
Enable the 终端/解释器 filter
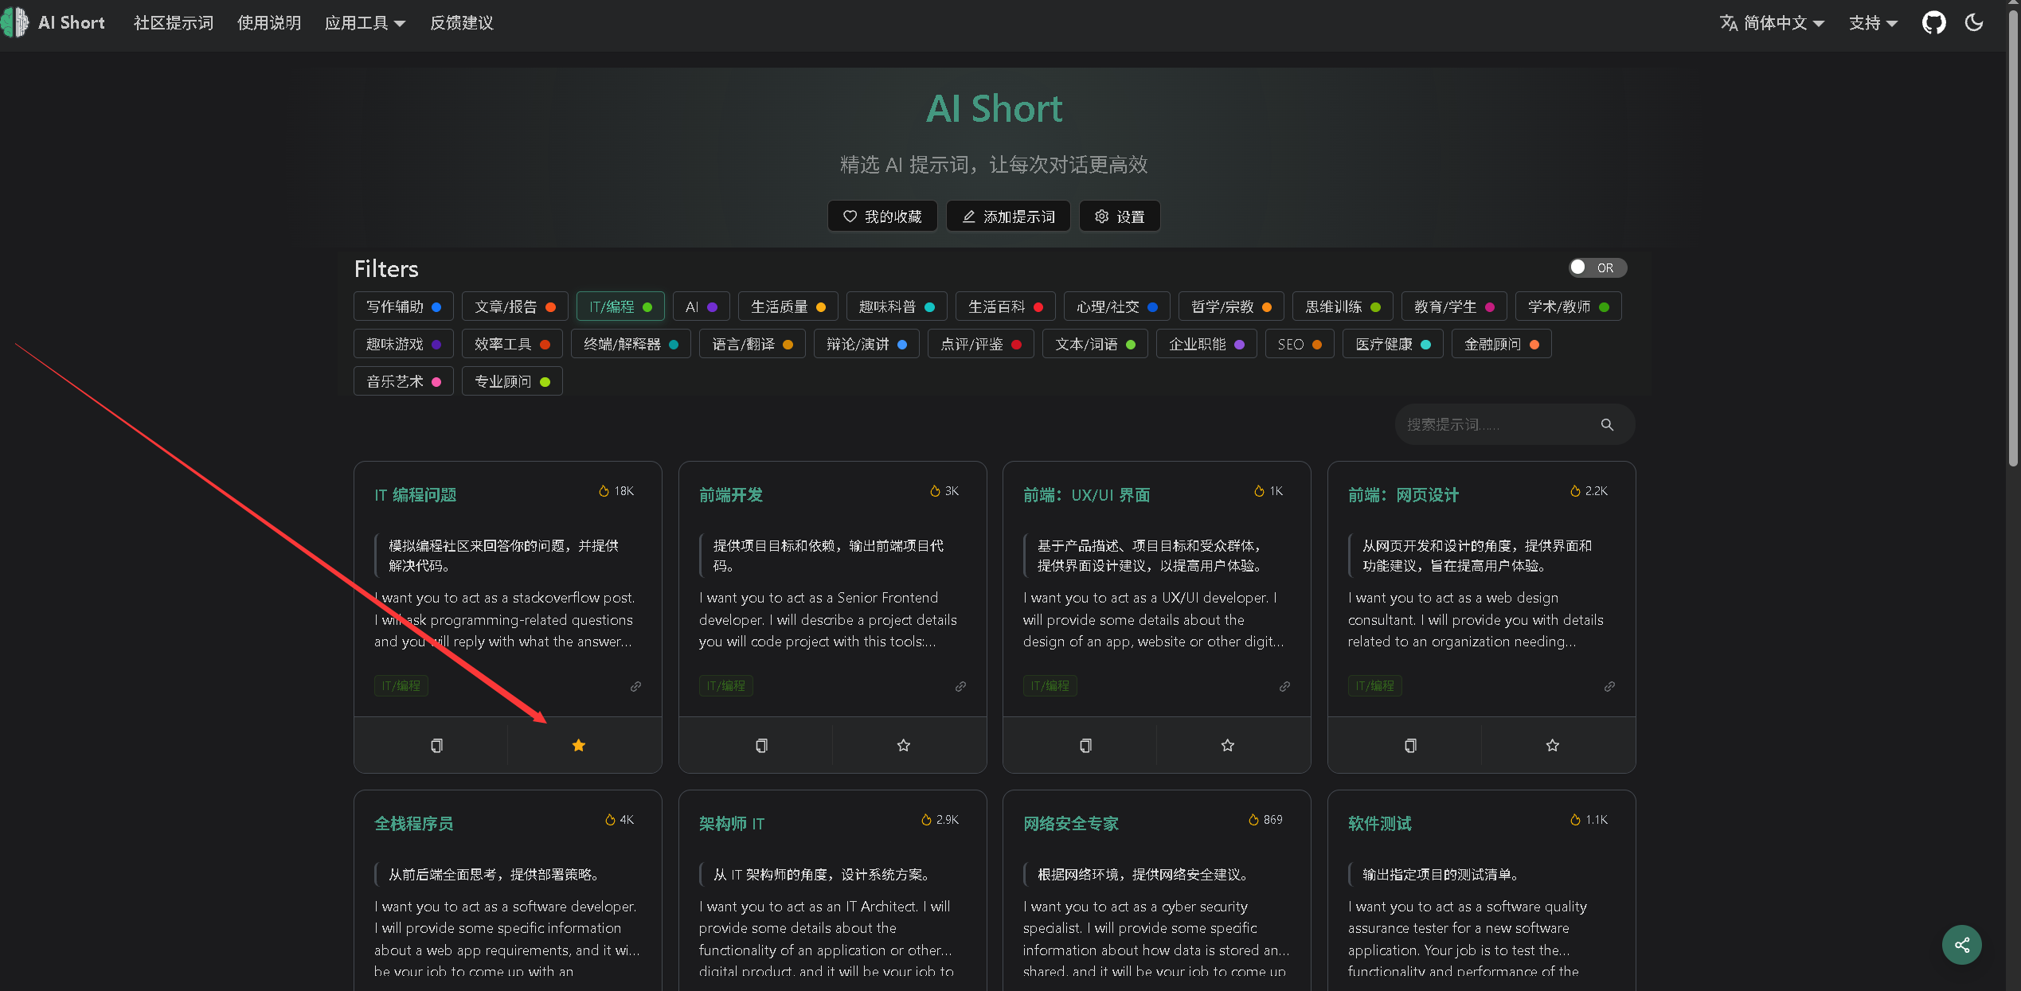click(x=631, y=345)
